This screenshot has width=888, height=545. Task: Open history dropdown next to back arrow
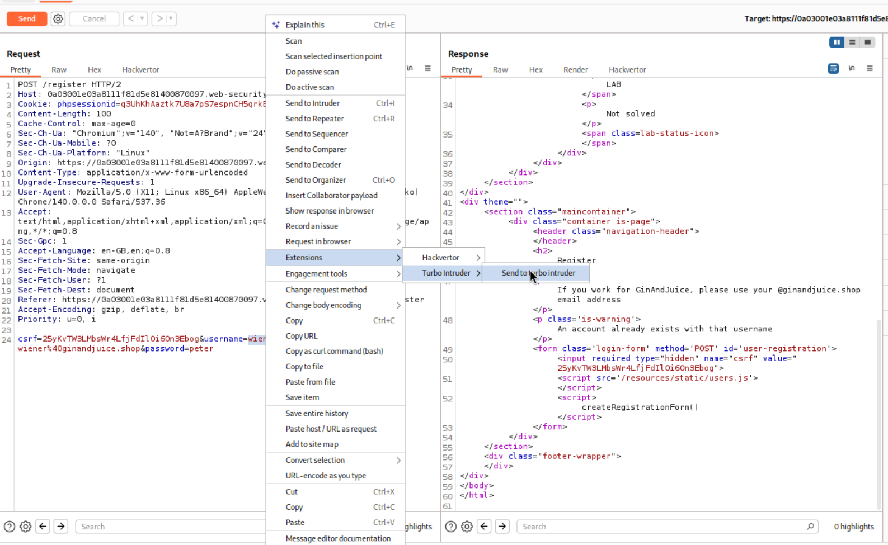[142, 19]
